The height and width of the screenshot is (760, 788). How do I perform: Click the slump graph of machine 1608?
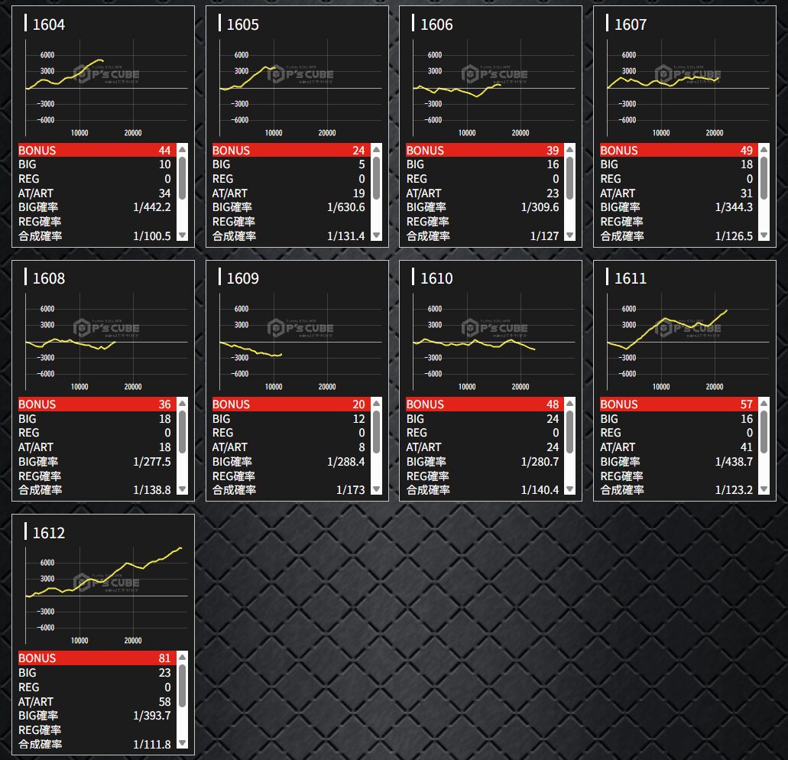(x=106, y=343)
